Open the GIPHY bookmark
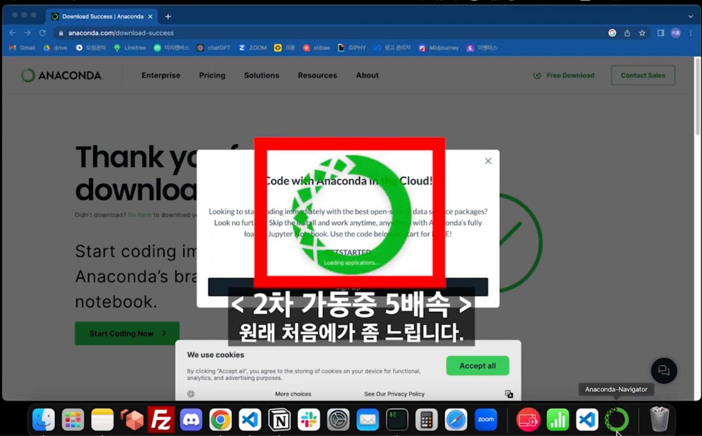Viewport: 702px width, 436px height. pyautogui.click(x=351, y=48)
